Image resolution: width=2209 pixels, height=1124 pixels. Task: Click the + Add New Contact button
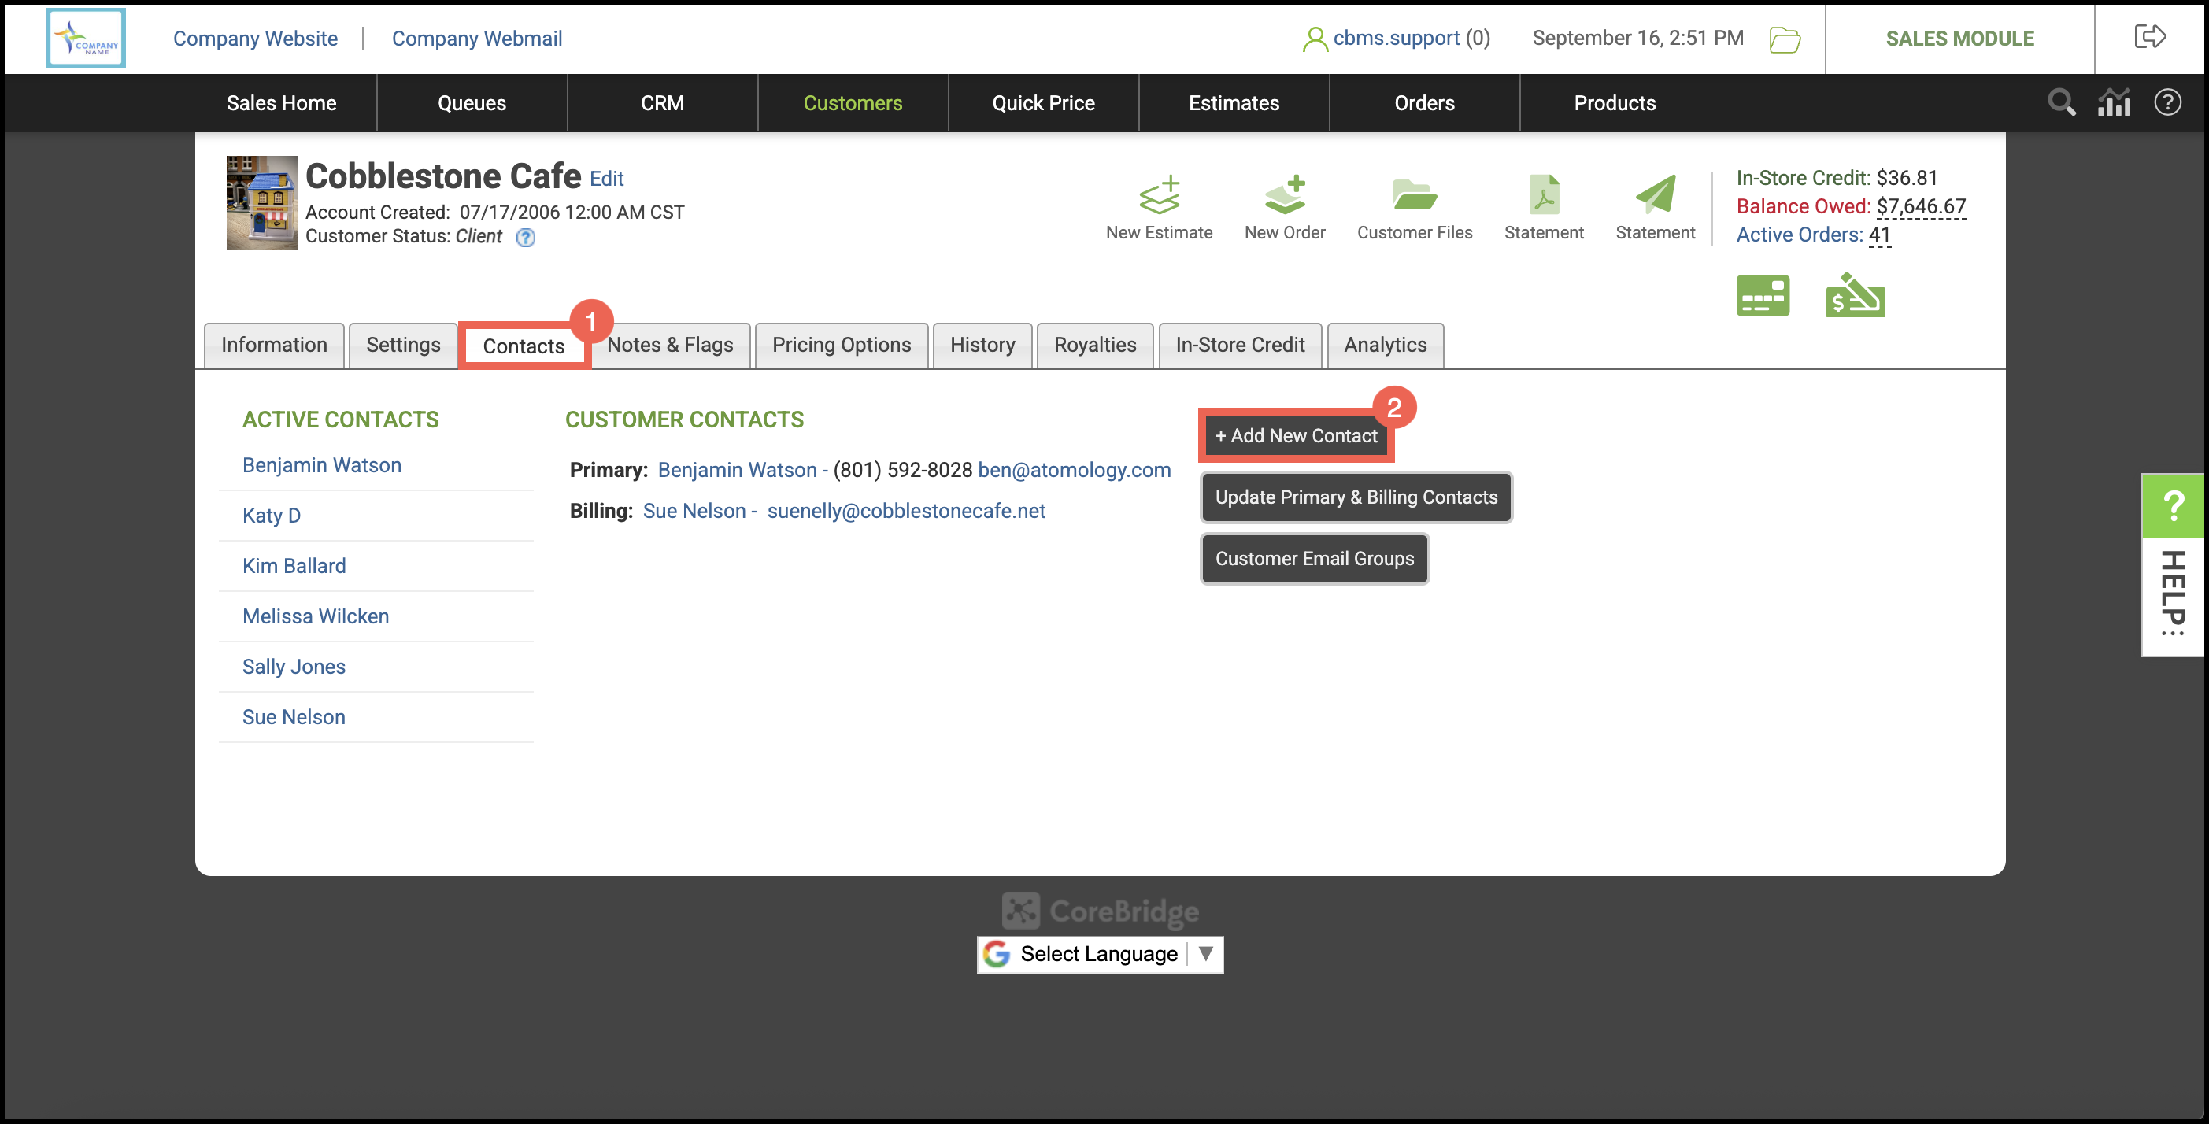(x=1296, y=435)
